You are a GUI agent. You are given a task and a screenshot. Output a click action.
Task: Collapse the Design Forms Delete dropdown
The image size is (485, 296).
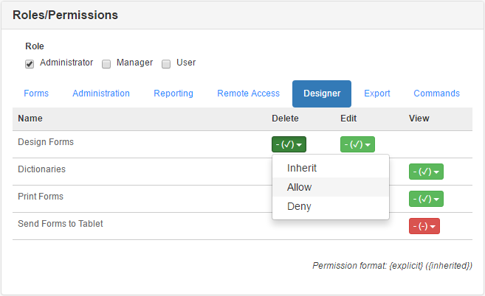click(289, 144)
